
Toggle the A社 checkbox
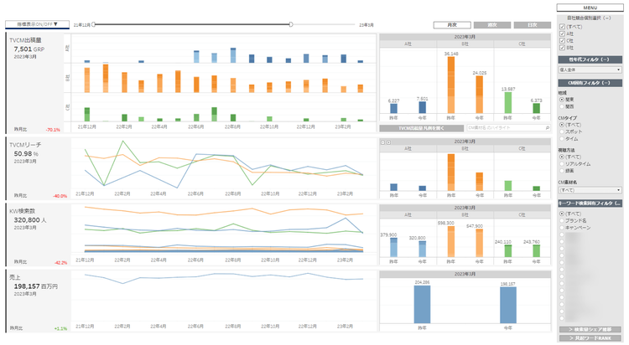tap(562, 34)
